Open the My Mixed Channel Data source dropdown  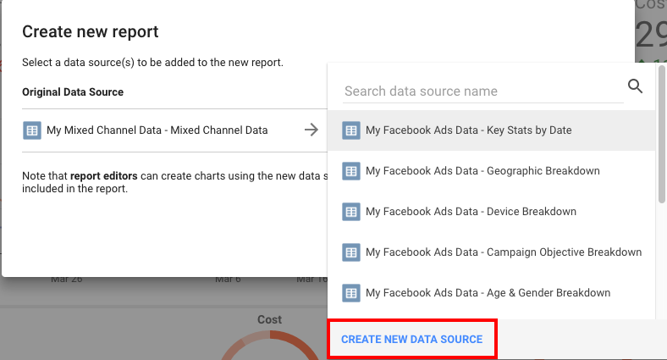[171, 130]
